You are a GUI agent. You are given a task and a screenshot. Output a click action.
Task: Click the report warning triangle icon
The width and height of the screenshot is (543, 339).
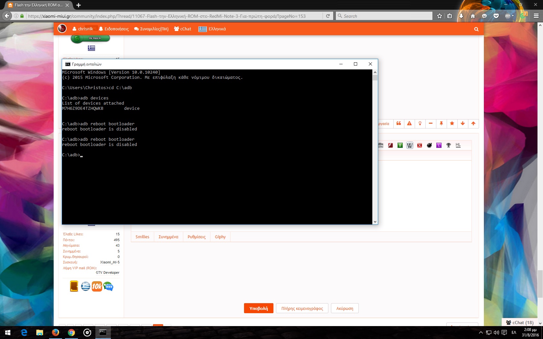(409, 124)
